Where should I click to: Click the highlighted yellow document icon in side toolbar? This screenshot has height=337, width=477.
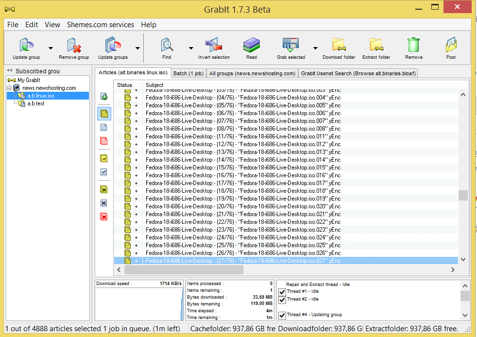tap(104, 114)
